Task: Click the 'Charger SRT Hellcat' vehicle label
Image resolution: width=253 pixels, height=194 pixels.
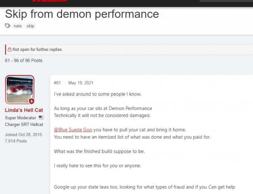Action: click(24, 124)
